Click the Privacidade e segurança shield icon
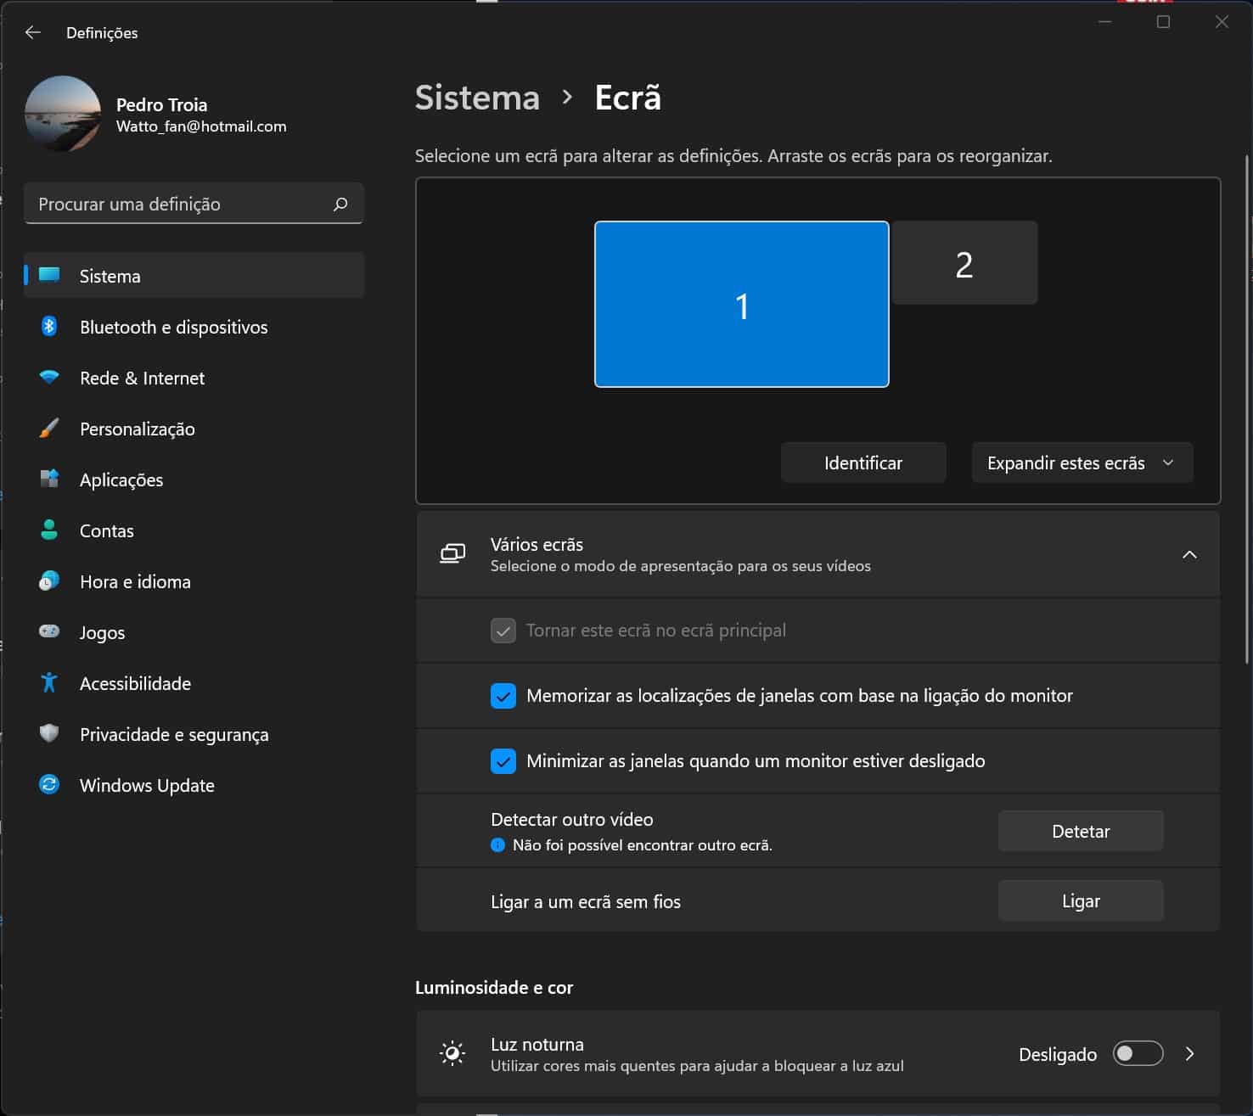Viewport: 1253px width, 1116px height. [49, 734]
